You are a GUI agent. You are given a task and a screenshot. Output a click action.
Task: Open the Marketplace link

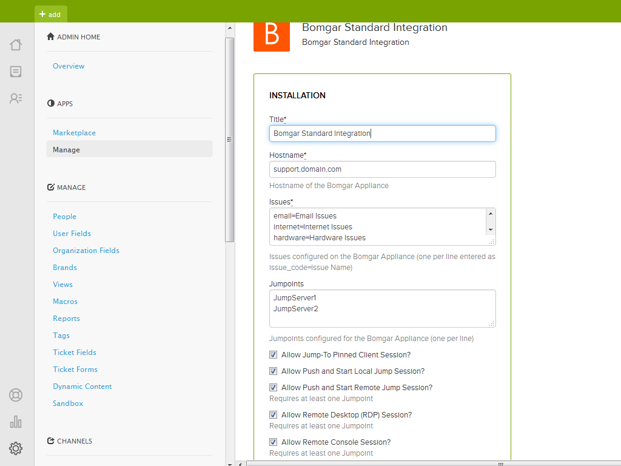click(74, 133)
